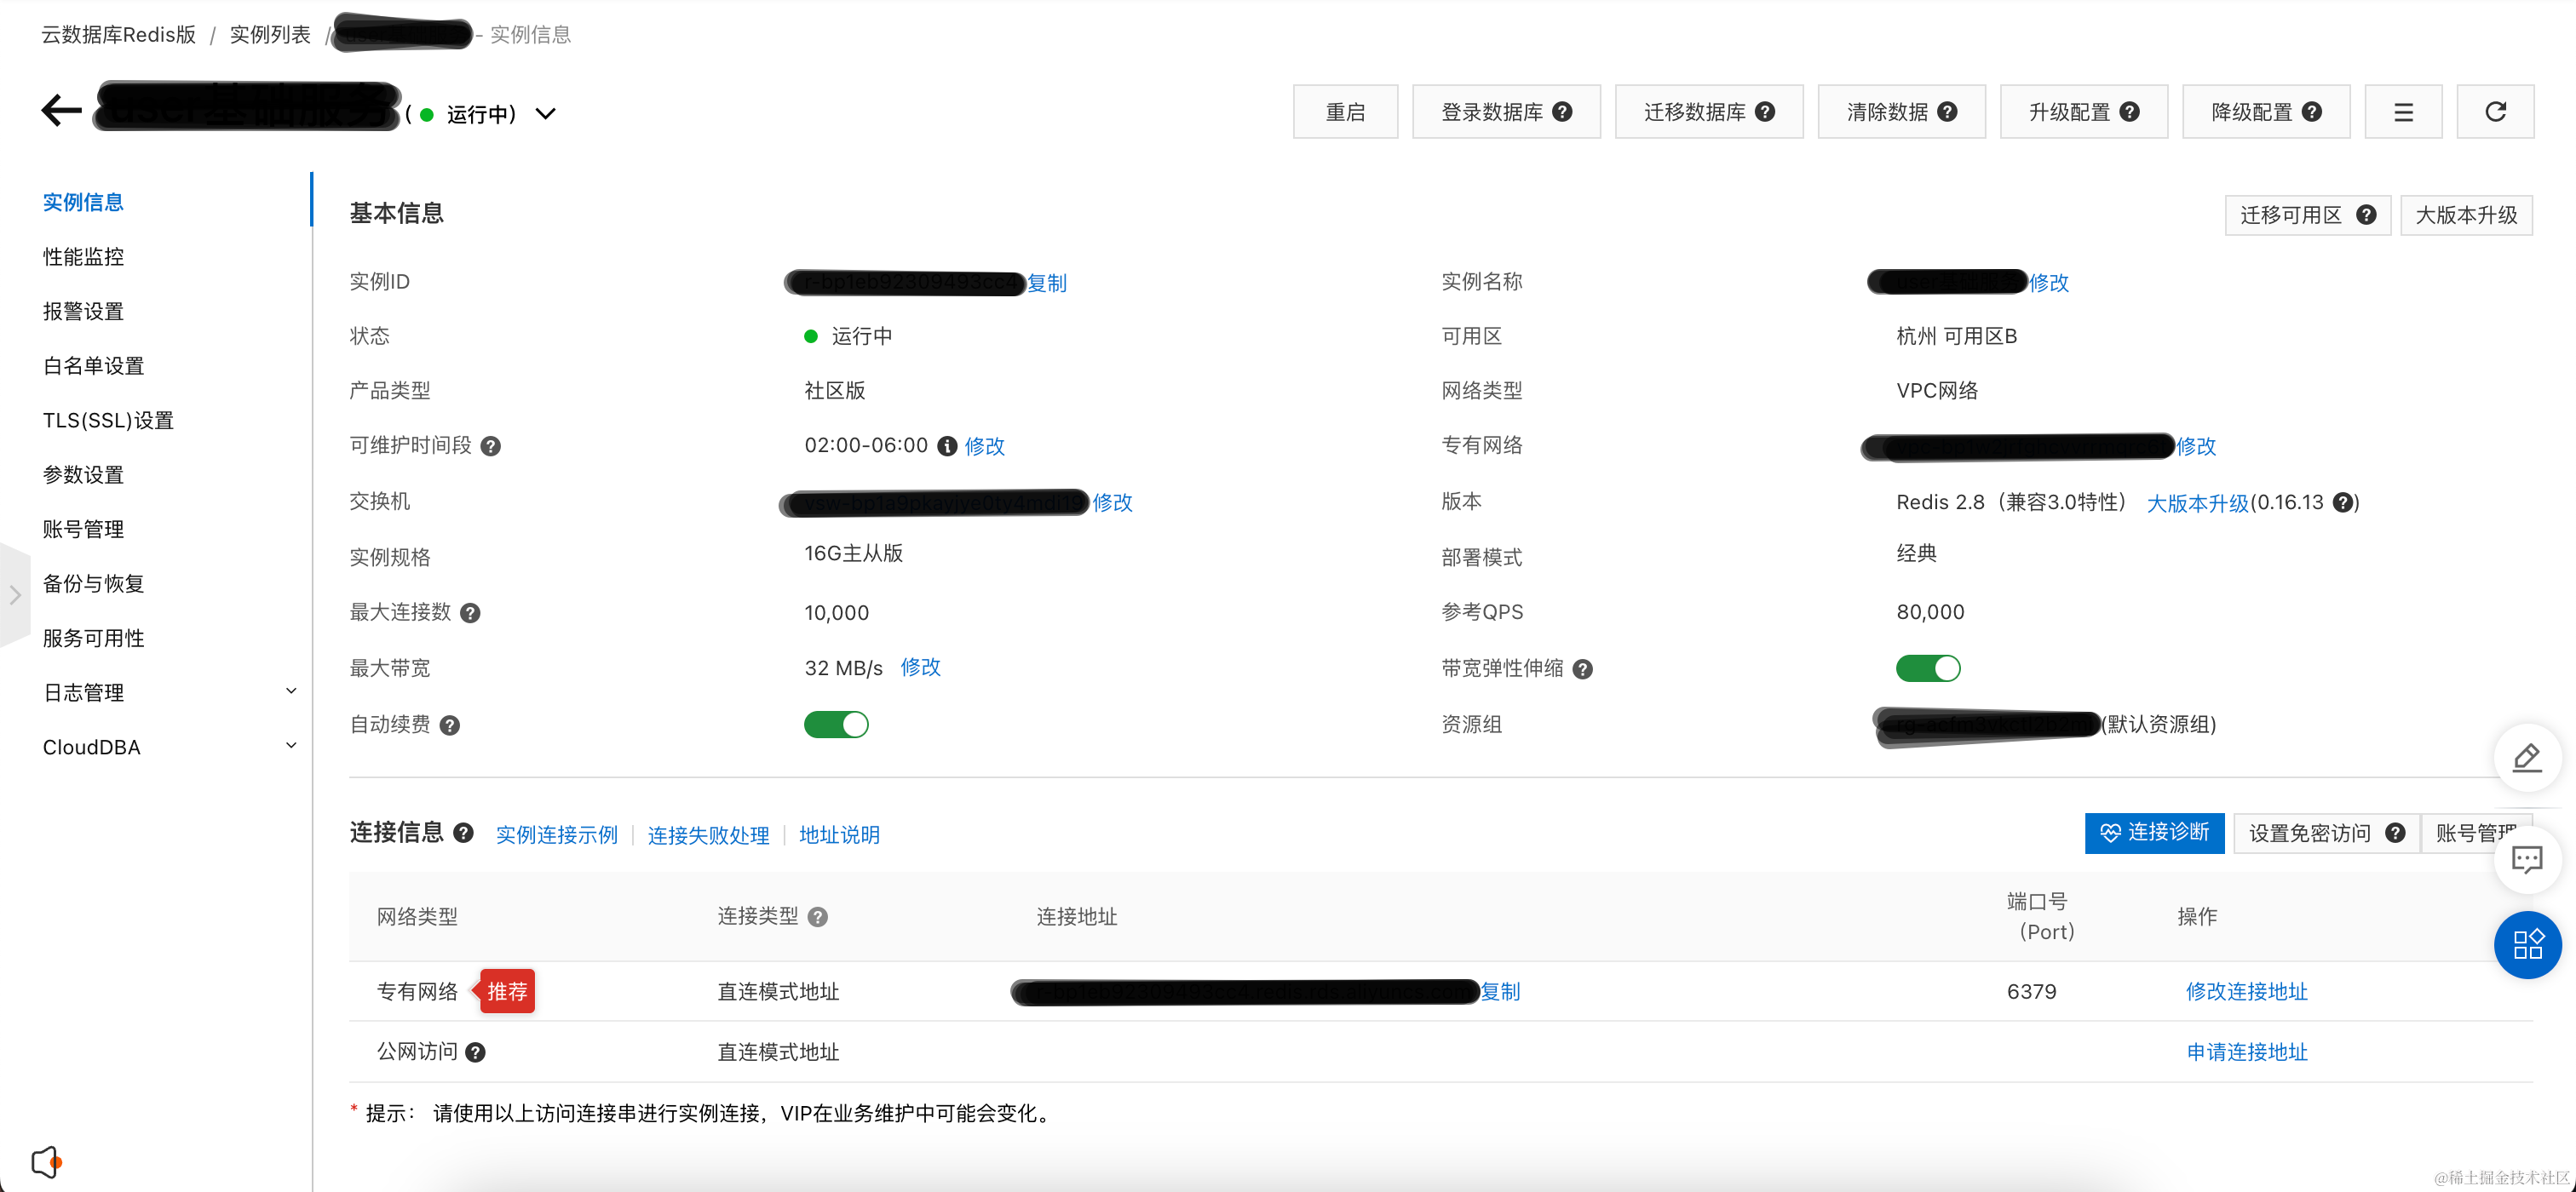
Task: Click the 设置免密访问 button
Action: coord(2326,834)
